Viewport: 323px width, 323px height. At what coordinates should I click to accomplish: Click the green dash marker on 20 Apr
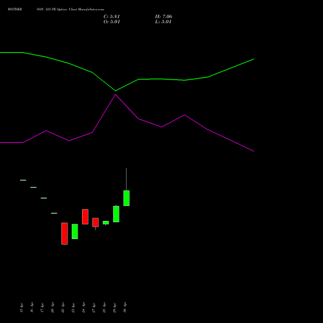[54, 213]
